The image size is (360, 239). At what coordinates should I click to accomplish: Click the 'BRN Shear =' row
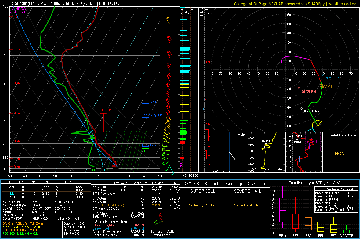[x=118, y=213]
